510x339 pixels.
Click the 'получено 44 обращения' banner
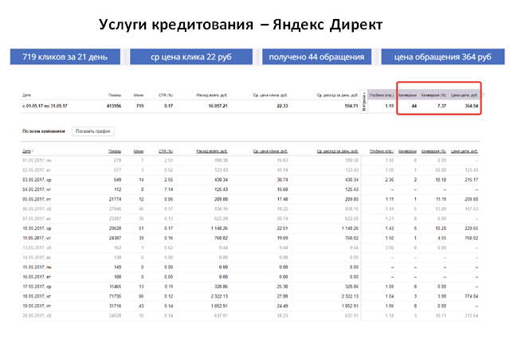316,56
